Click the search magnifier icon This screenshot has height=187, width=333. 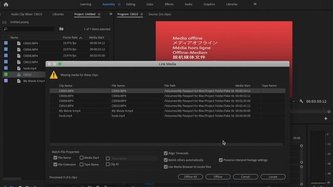click(6, 29)
